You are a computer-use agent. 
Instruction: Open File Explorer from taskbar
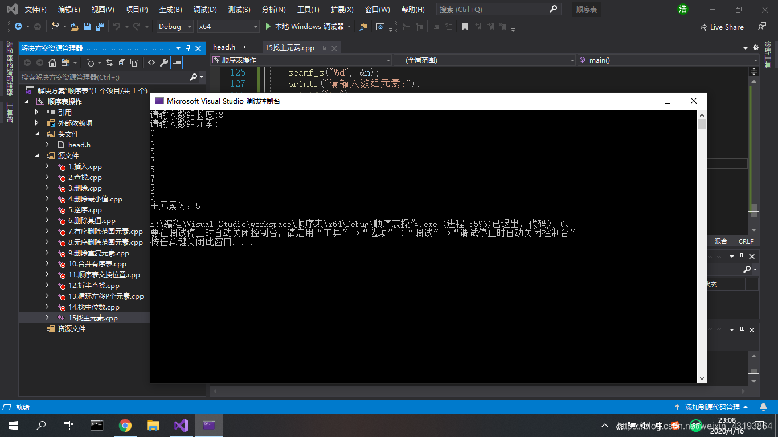click(153, 425)
